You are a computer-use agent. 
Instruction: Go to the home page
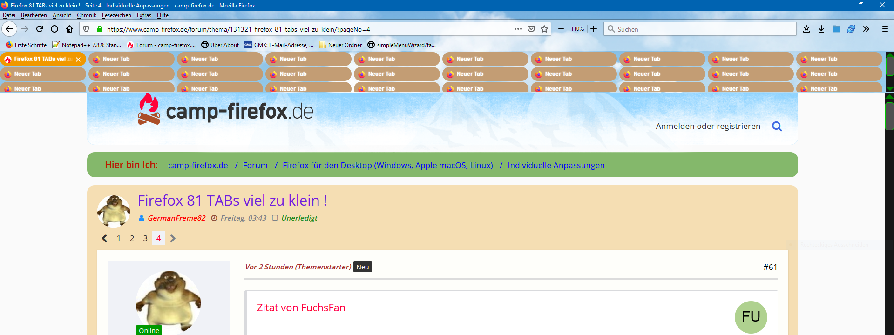[69, 29]
